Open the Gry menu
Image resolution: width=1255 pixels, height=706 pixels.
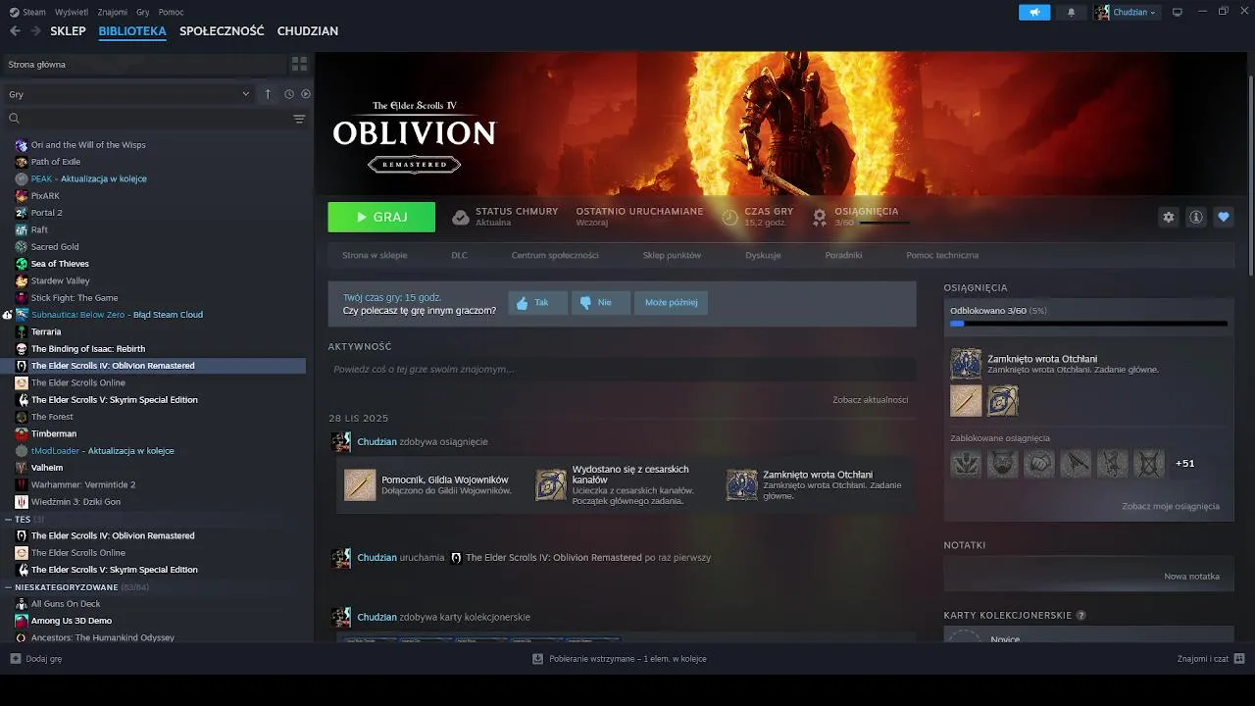tap(143, 12)
